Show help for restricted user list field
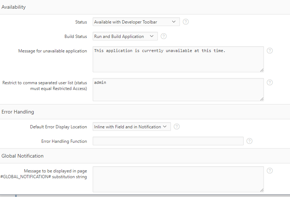 click(x=270, y=82)
